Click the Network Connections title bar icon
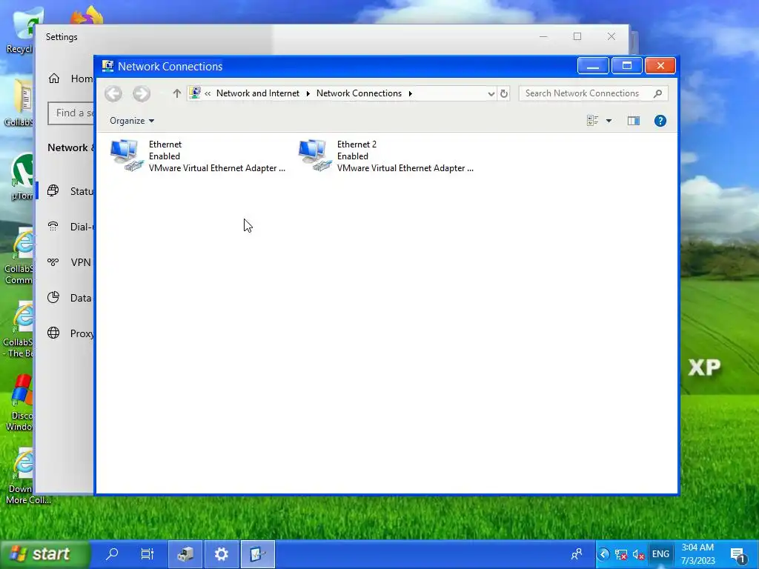 pos(107,66)
